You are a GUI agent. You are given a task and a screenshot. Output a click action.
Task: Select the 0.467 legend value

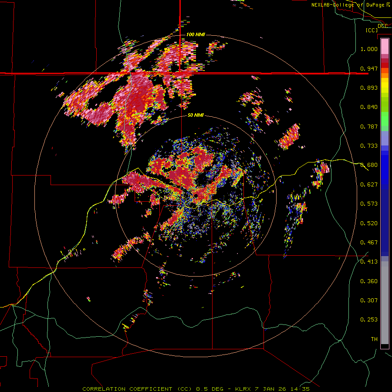pos(369,243)
